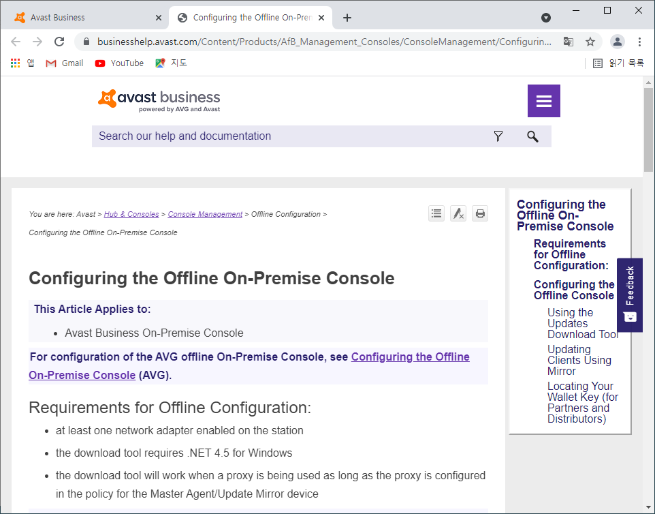Open the search filter funnel icon

click(498, 136)
